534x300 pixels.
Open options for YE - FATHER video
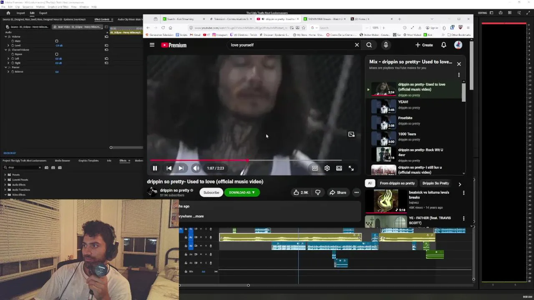pyautogui.click(x=463, y=218)
